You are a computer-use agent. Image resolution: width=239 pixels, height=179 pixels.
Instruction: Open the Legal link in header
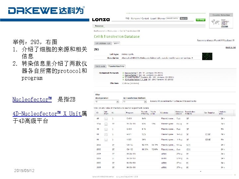click(153, 19)
